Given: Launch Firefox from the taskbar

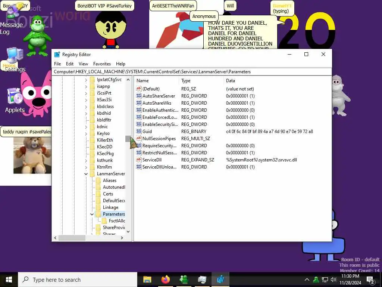Looking at the screenshot, I should point(165,280).
